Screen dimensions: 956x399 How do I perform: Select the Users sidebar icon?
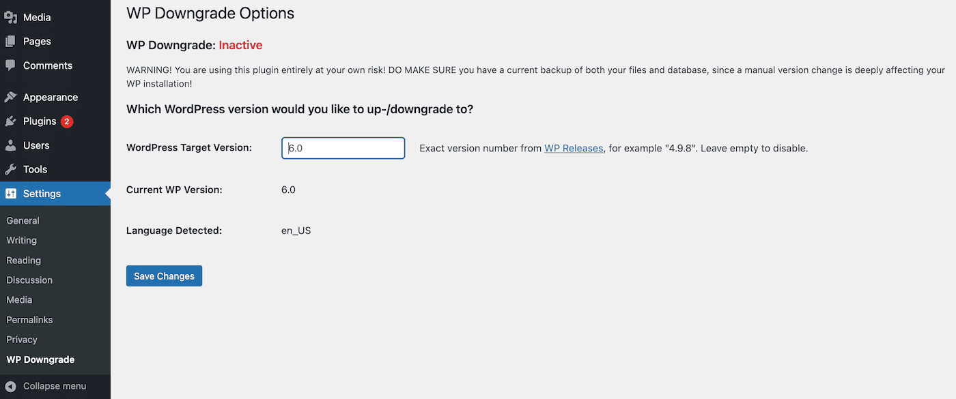pyautogui.click(x=11, y=145)
